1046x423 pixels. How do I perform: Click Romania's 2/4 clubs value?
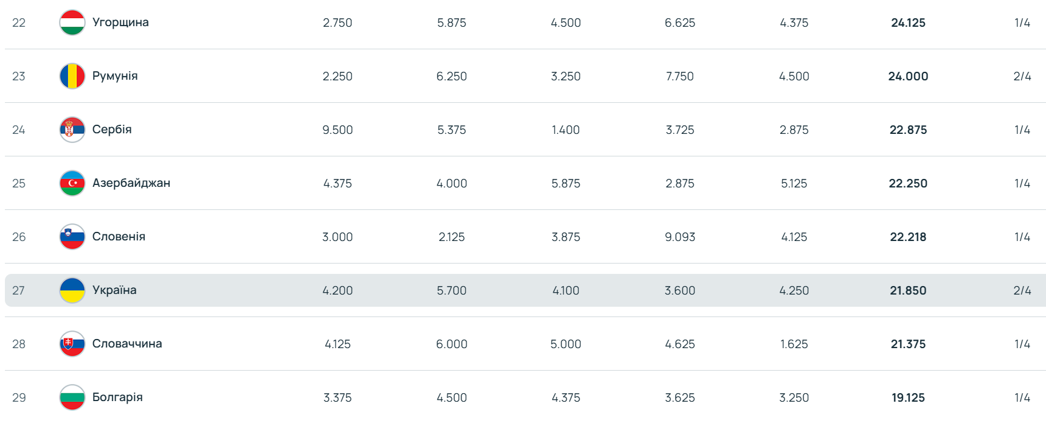click(1022, 77)
